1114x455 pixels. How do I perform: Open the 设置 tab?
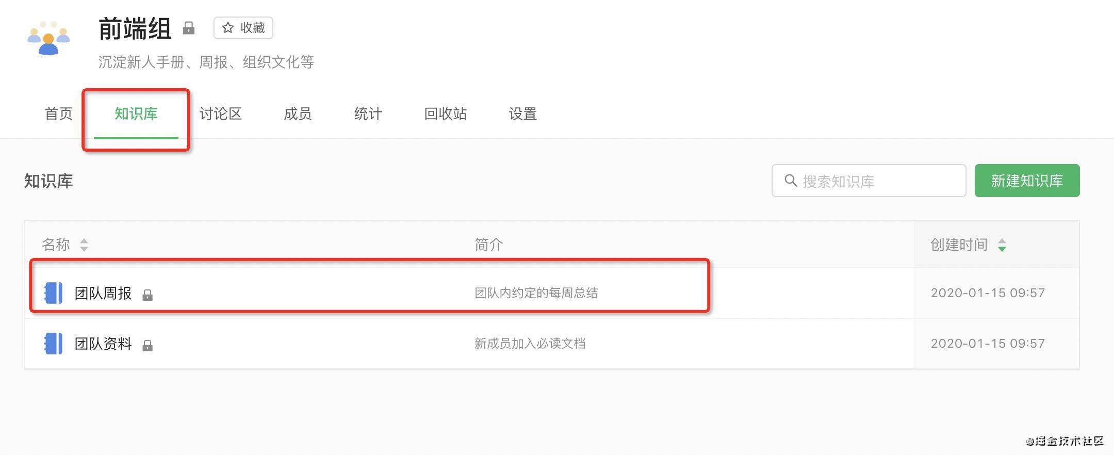point(523,113)
